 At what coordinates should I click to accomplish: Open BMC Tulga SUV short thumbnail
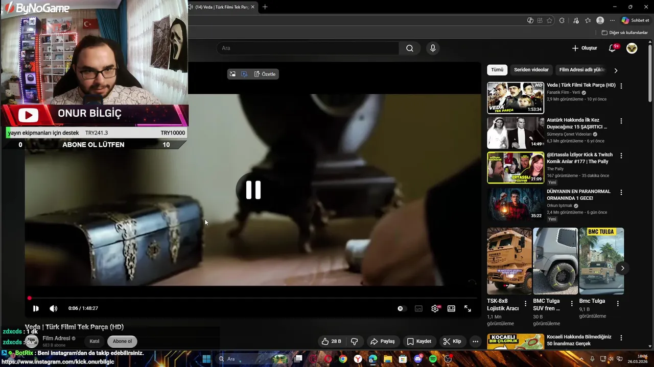pyautogui.click(x=555, y=261)
